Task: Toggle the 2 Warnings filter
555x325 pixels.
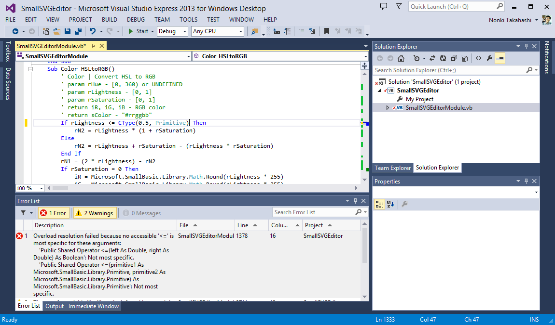Action: (x=95, y=213)
